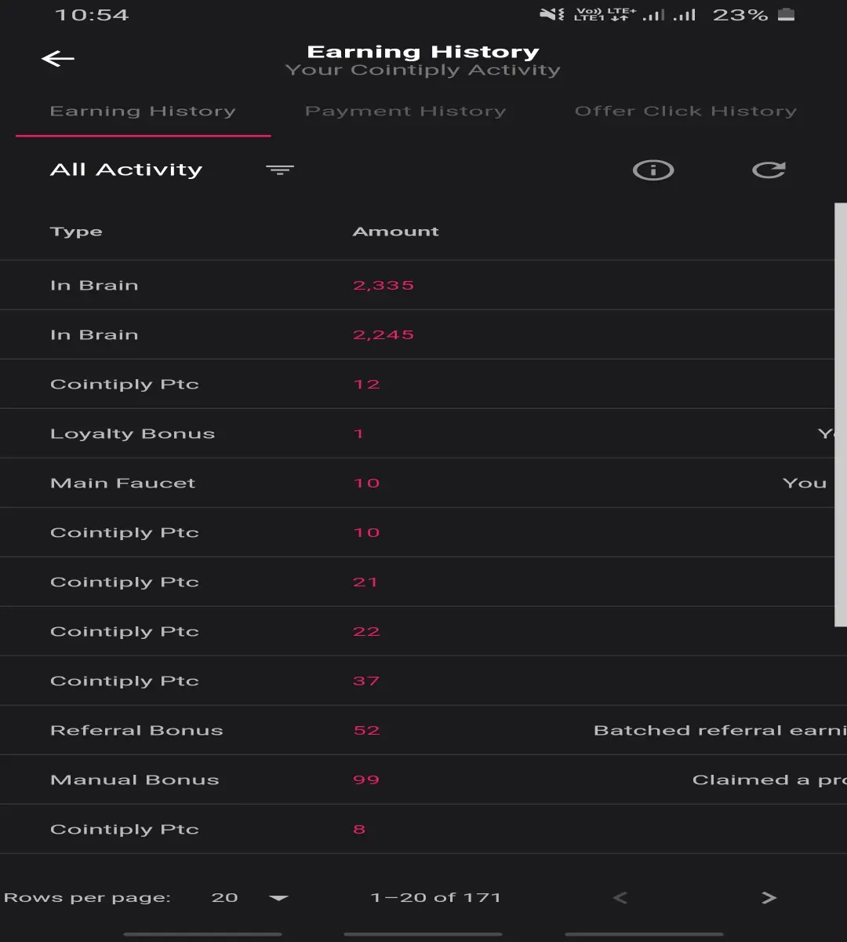The height and width of the screenshot is (942, 847).
Task: Click the vertical scrollbar on the right
Action: coord(841,414)
